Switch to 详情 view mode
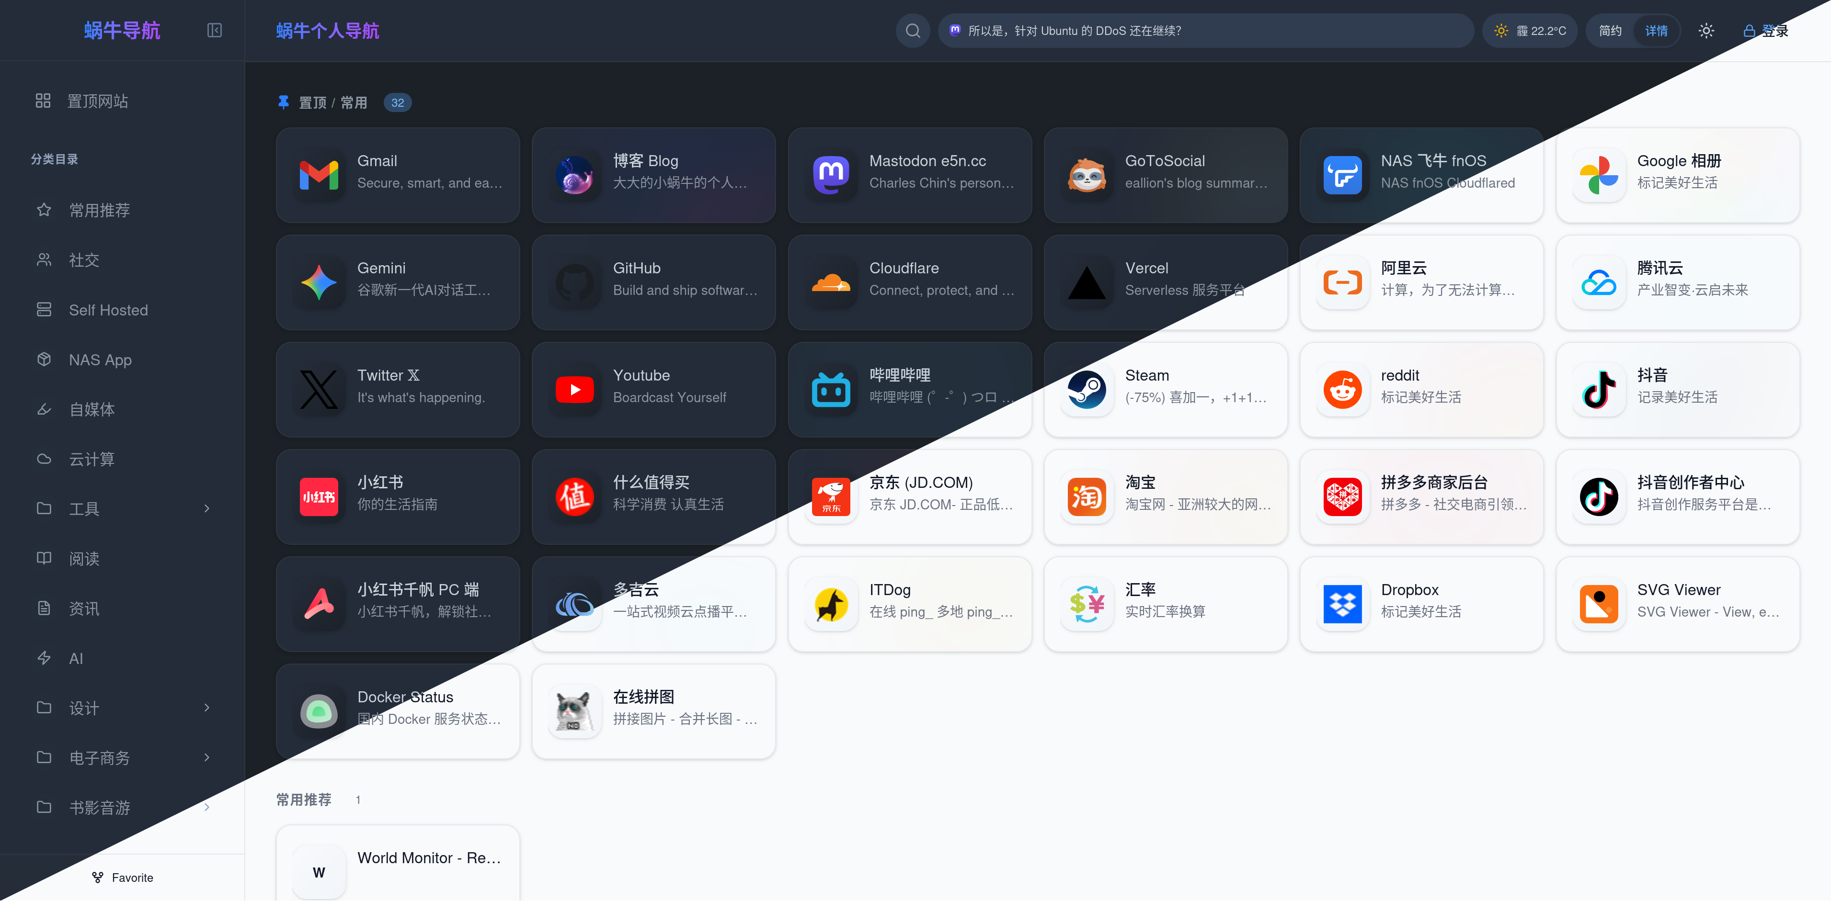 tap(1656, 31)
